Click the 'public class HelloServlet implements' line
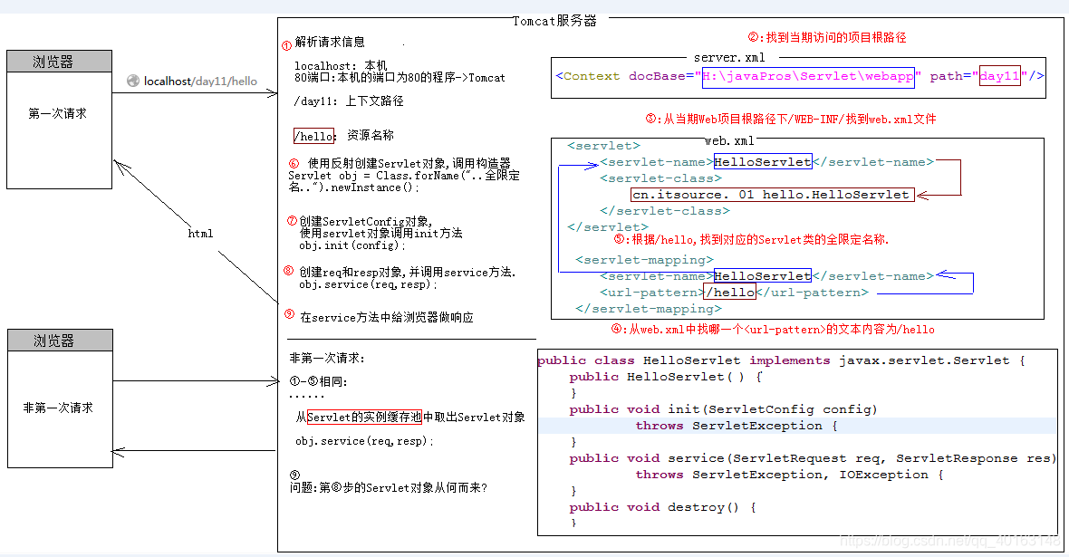This screenshot has width=1069, height=557. tap(781, 360)
